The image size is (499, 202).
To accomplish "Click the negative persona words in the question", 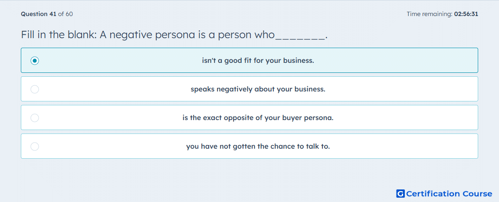I will click(x=151, y=35).
